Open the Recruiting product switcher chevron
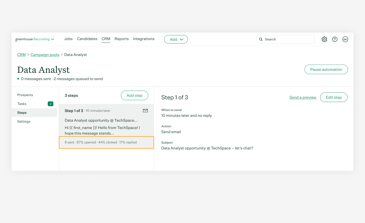 tap(53, 39)
